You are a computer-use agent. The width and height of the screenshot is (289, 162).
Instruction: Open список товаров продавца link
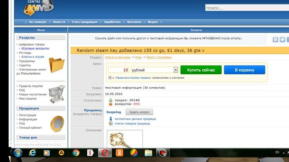tap(132, 123)
